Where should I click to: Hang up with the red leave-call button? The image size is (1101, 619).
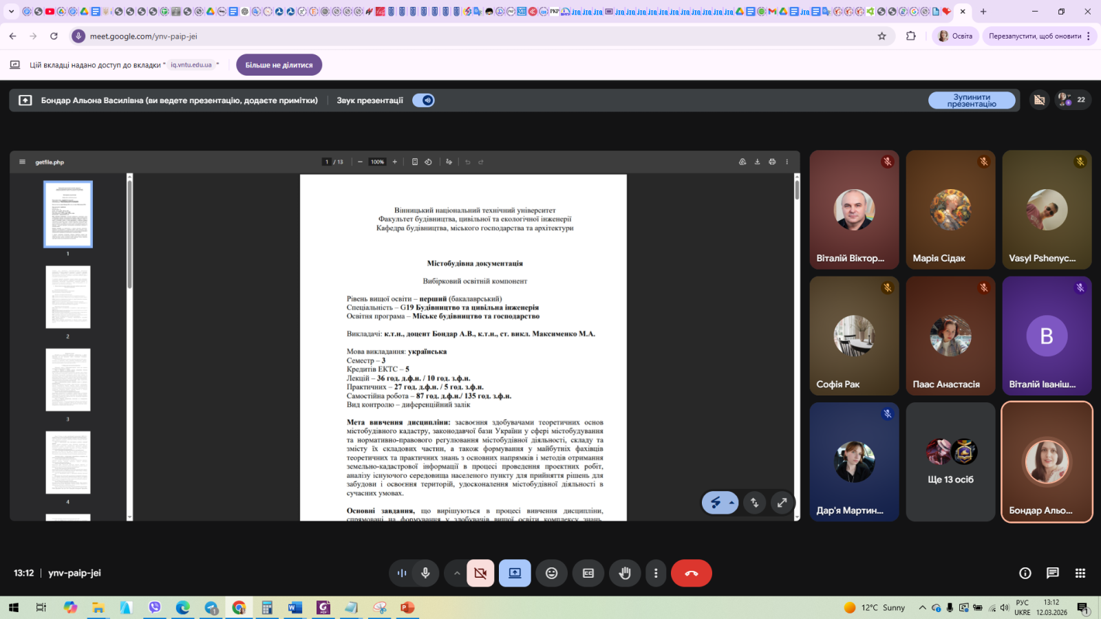(x=691, y=573)
